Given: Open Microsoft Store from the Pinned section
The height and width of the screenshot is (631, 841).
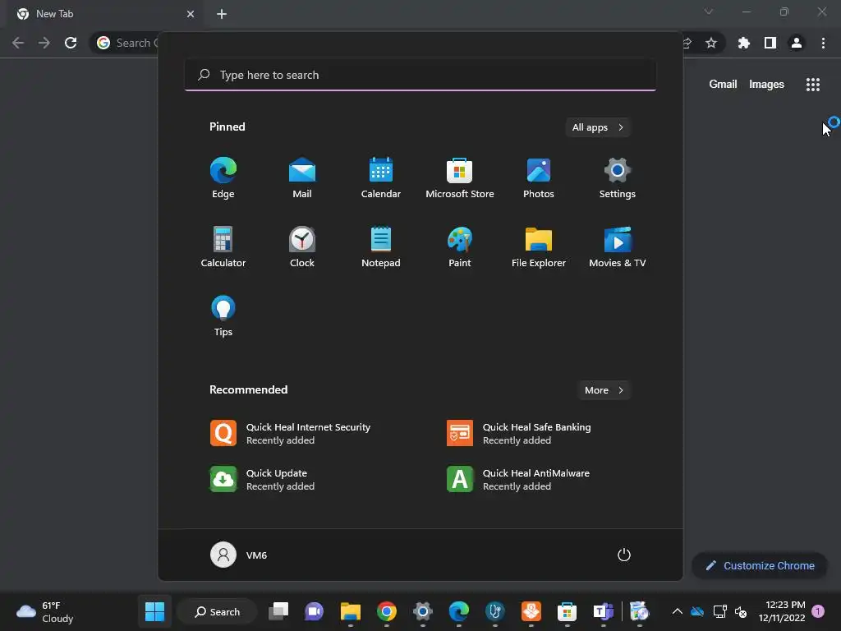Looking at the screenshot, I should pyautogui.click(x=460, y=178).
